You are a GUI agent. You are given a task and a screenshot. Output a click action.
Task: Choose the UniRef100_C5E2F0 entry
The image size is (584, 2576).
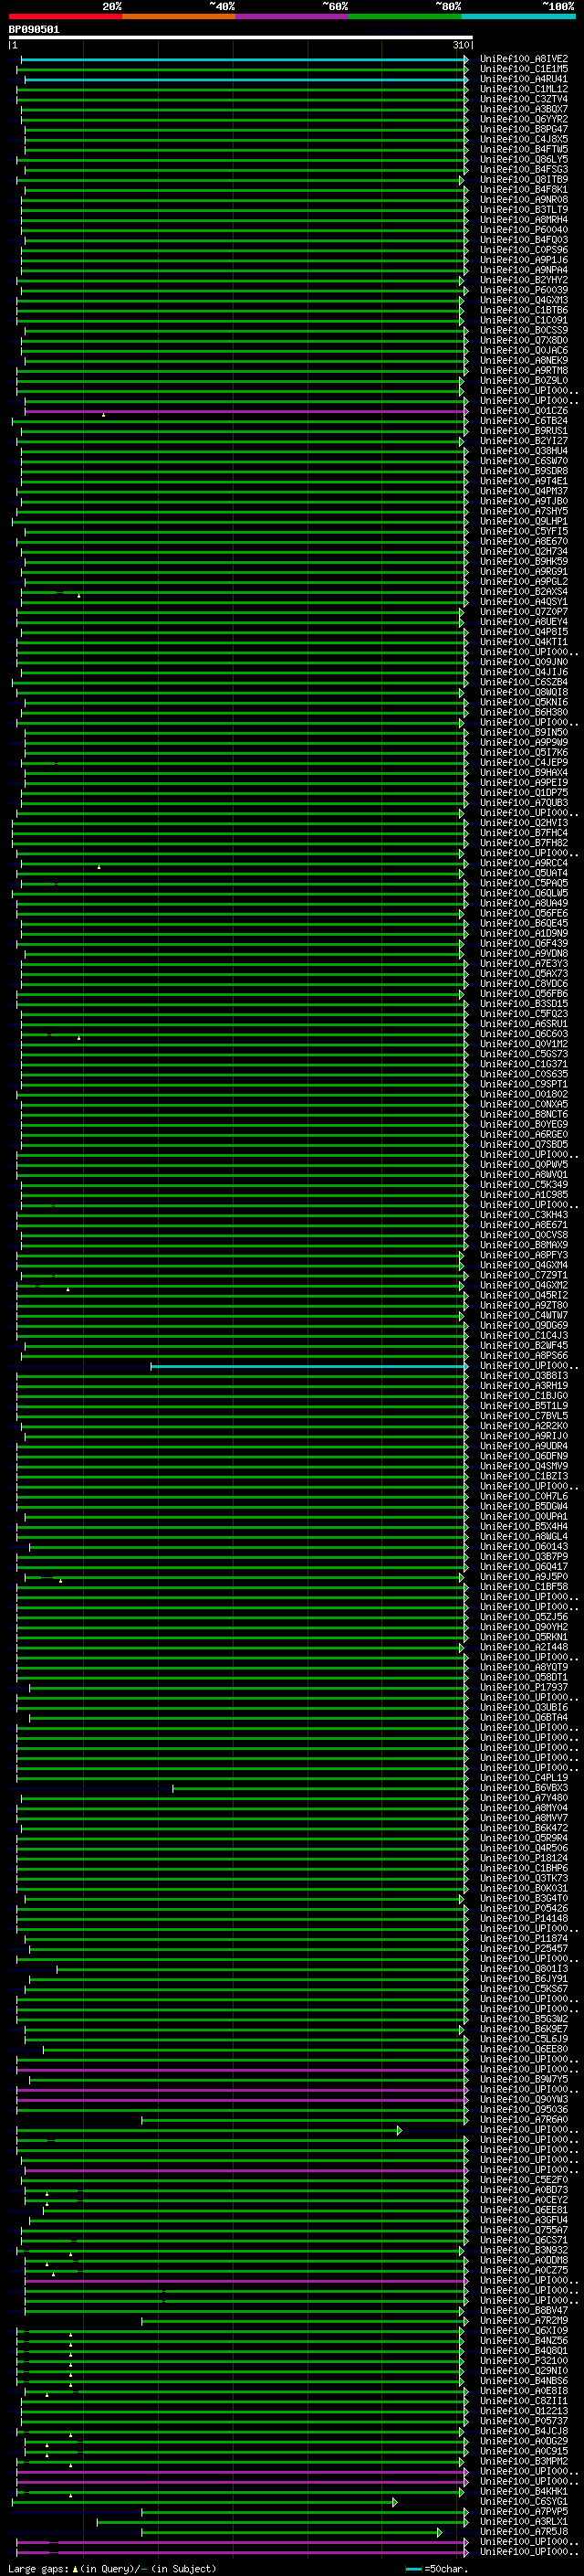[x=524, y=2180]
